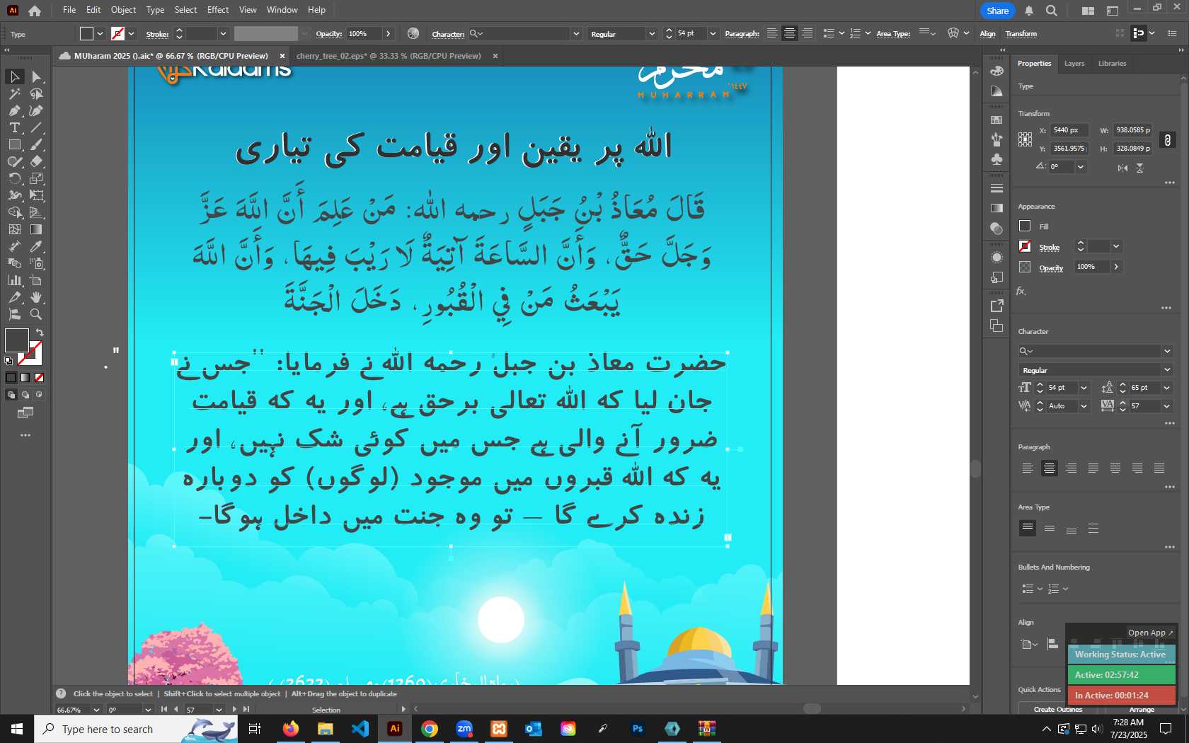Open zoom level 66.67% dropdown
Viewport: 1189px width, 743px height.
coord(96,710)
